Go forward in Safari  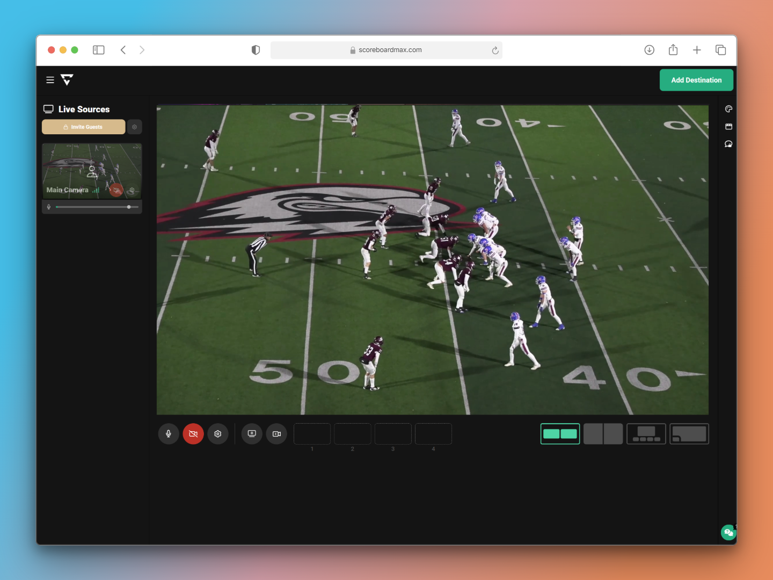(x=142, y=50)
